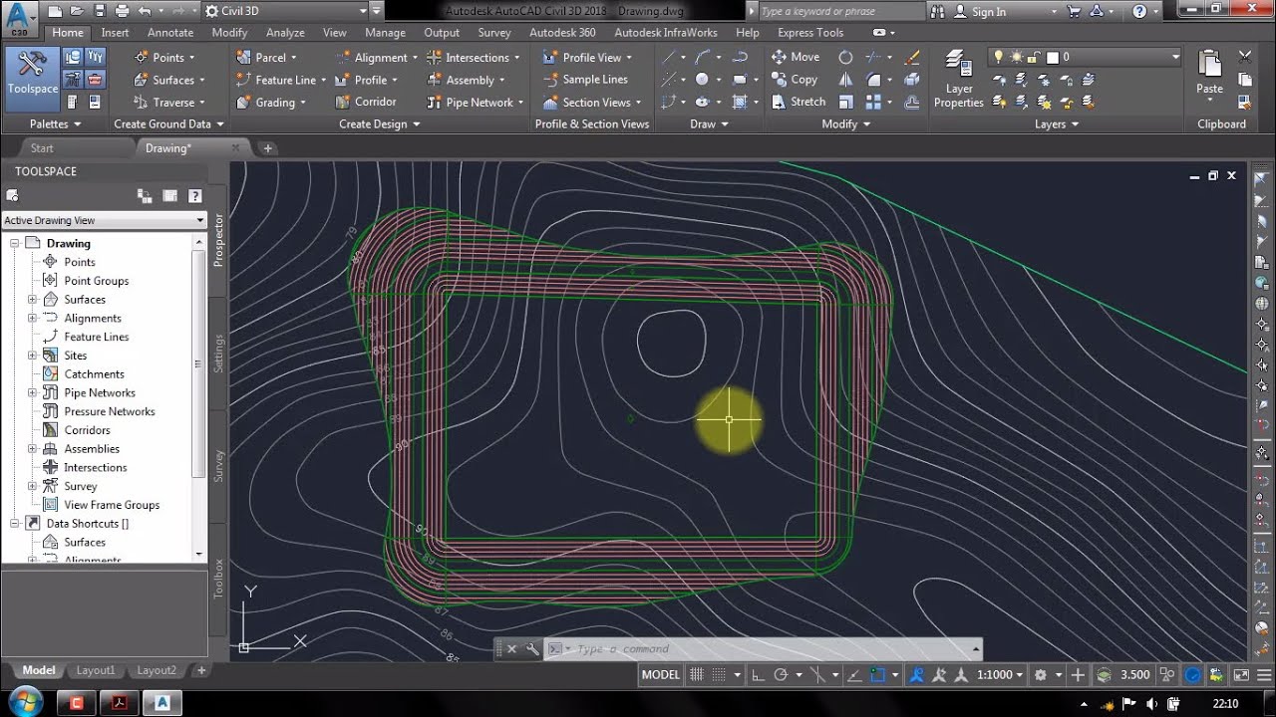Click Sign In link
The height and width of the screenshot is (717, 1276).
point(988,12)
